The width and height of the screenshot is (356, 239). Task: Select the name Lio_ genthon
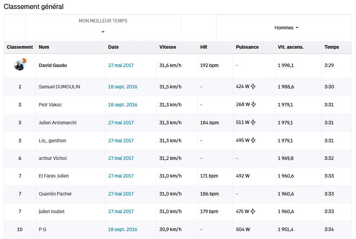point(52,141)
